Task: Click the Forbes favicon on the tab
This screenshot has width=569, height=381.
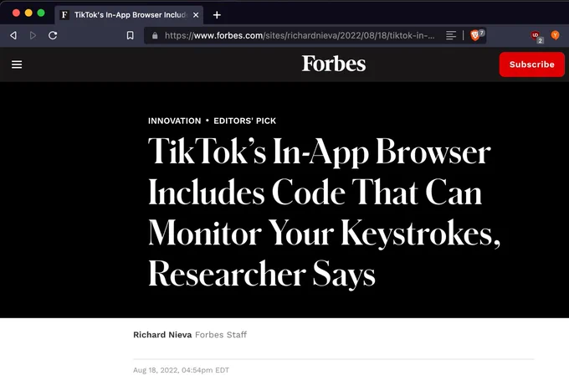Action: [64, 15]
